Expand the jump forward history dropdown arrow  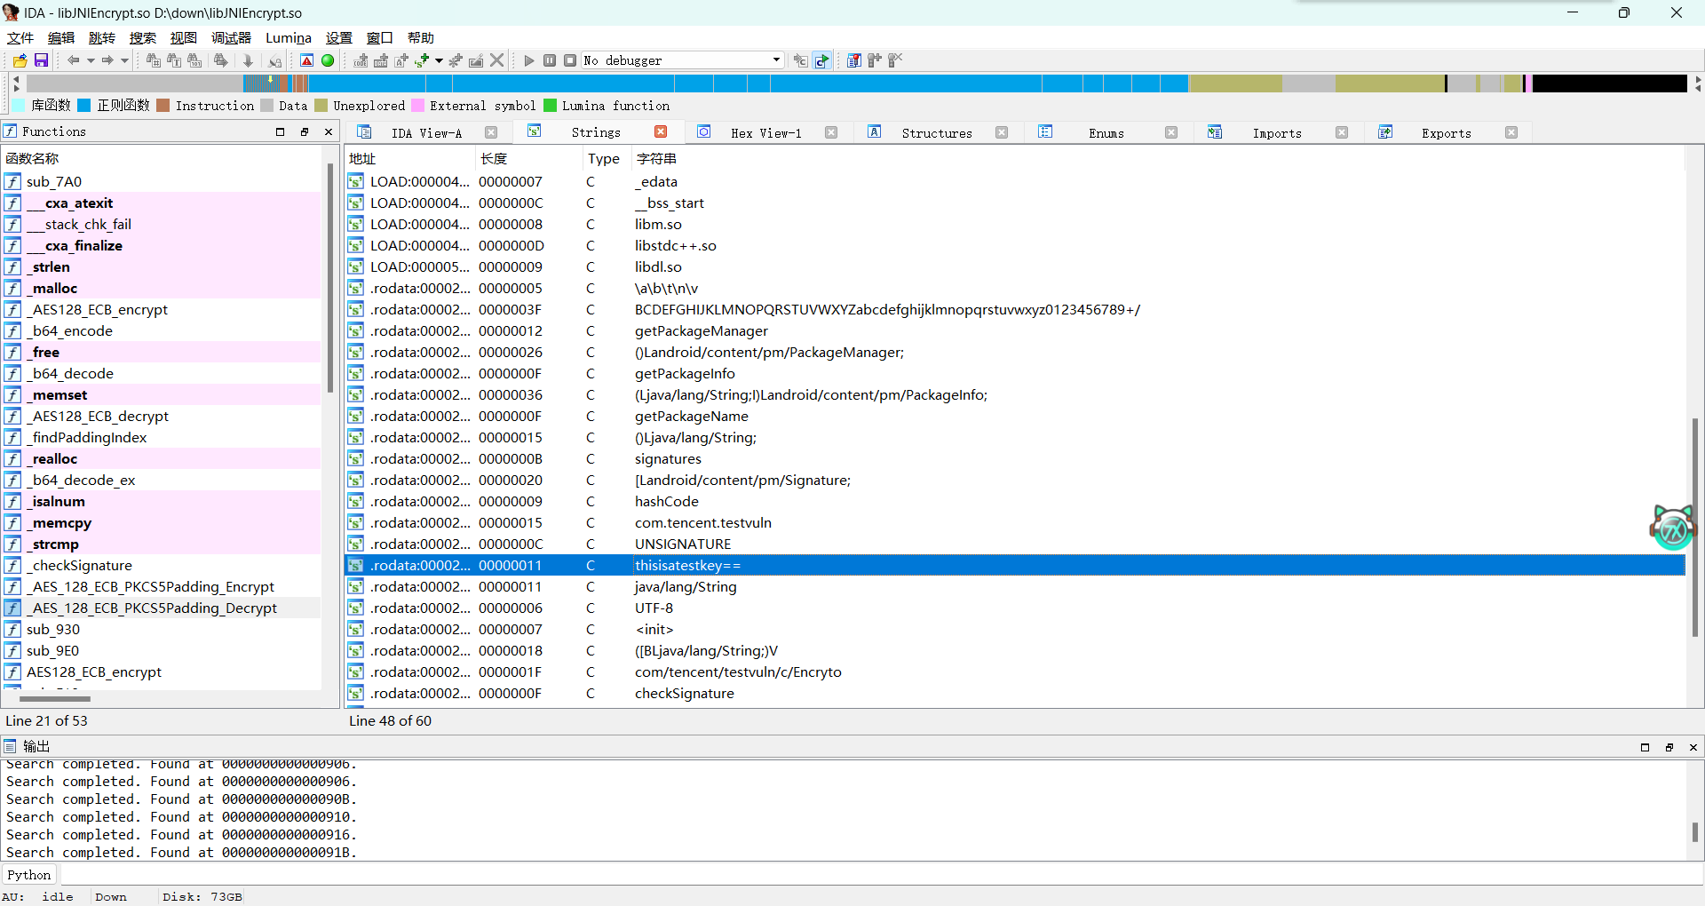[124, 60]
